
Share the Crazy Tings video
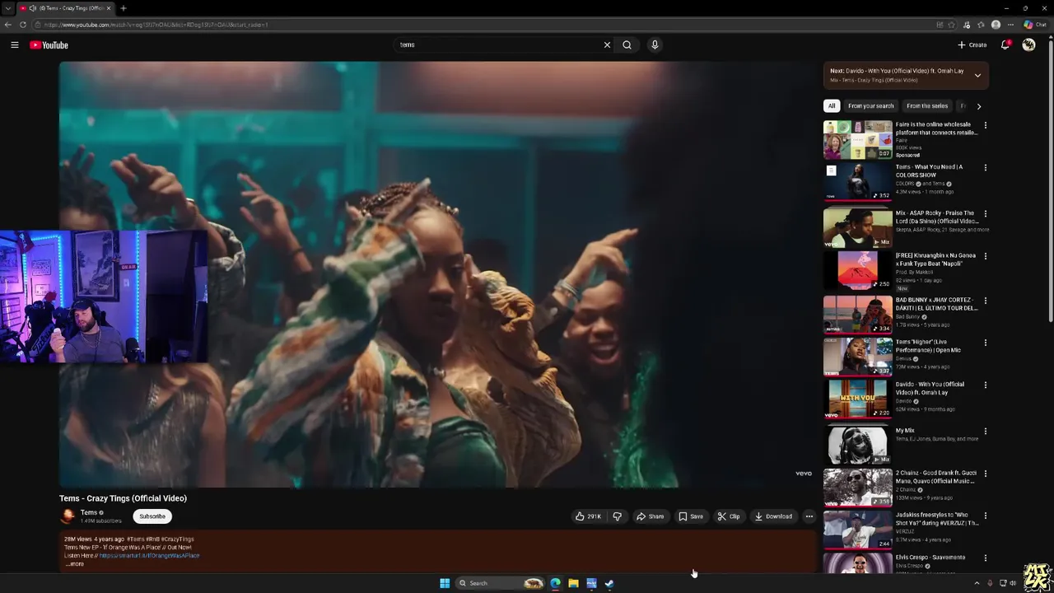click(651, 516)
